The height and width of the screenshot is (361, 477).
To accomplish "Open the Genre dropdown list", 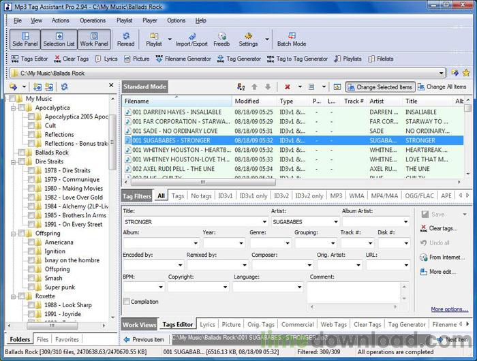I will pyautogui.click(x=286, y=243).
